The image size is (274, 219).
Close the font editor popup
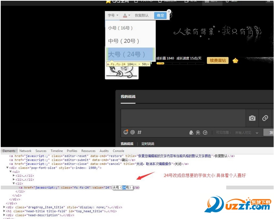pyautogui.click(x=169, y=11)
